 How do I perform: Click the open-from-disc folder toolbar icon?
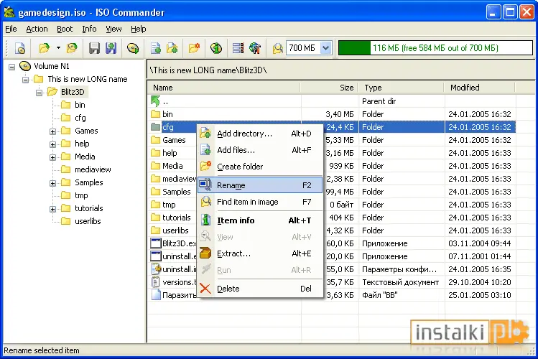72,48
